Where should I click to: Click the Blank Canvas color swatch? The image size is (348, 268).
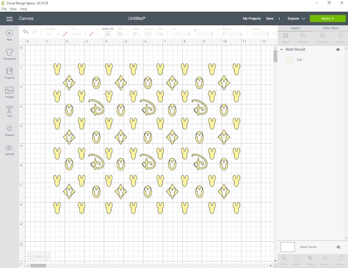click(288, 247)
